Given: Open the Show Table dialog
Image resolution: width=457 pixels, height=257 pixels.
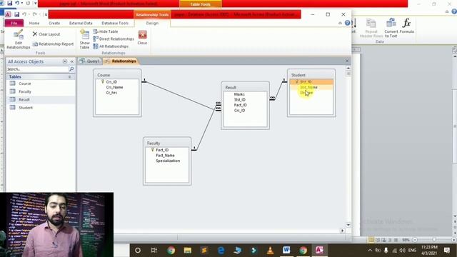Looking at the screenshot, I should click(84, 39).
